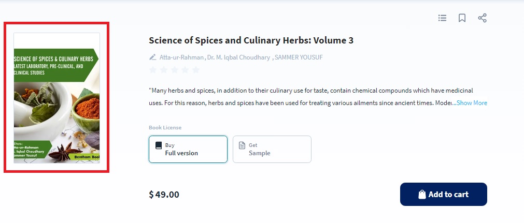Click the $49.00 price text
The width and height of the screenshot is (524, 223).
pos(164,195)
